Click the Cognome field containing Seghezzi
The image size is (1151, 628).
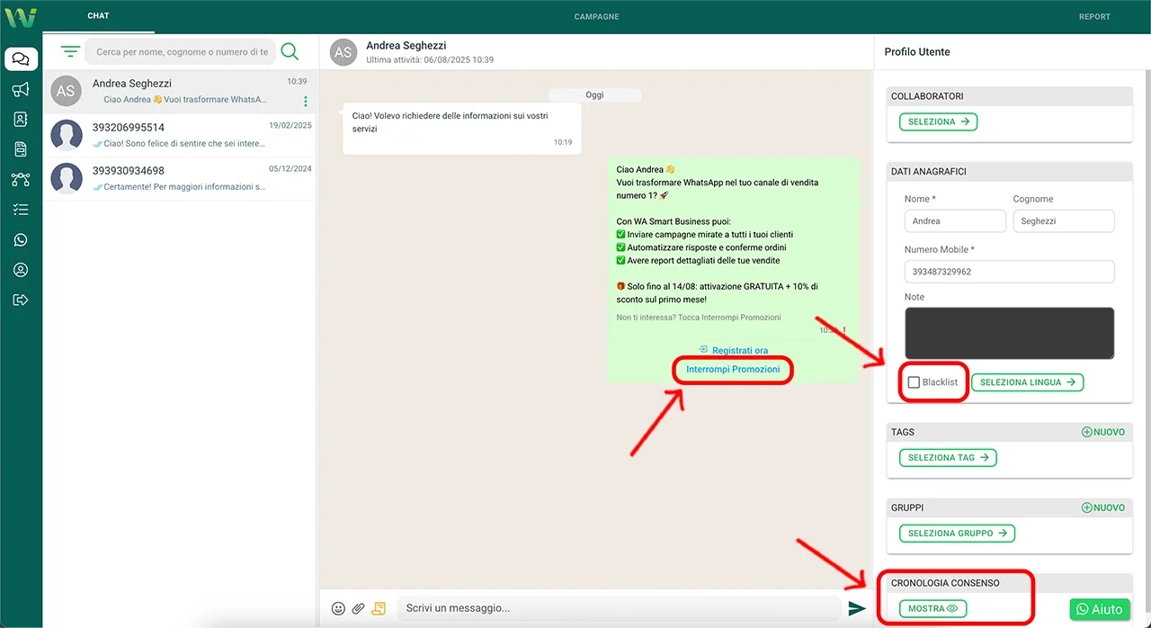1064,221
